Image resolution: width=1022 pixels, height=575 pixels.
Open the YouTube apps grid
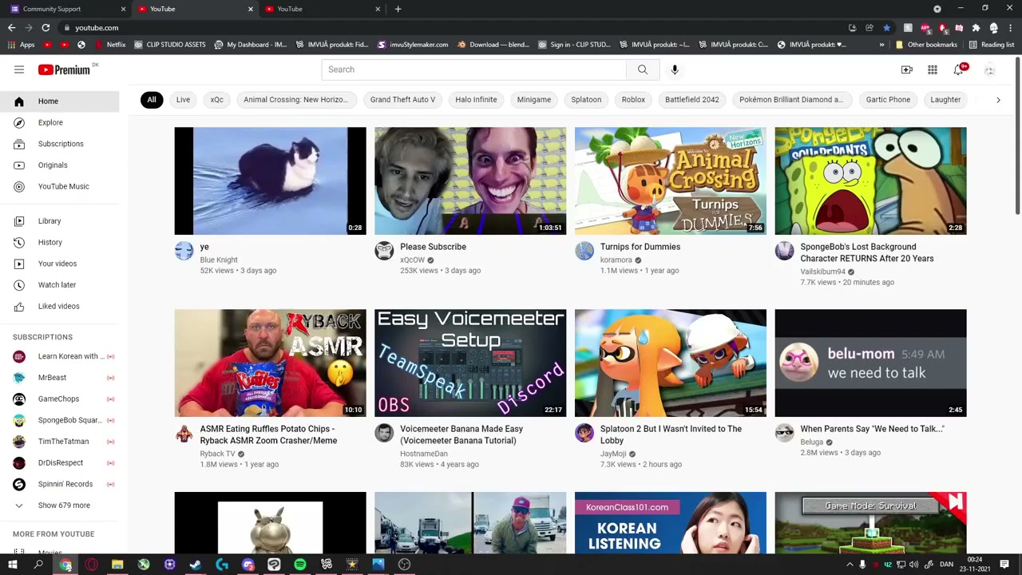[933, 70]
